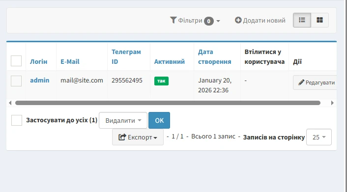
Task: Click the green так status badge
Action: [161, 81]
